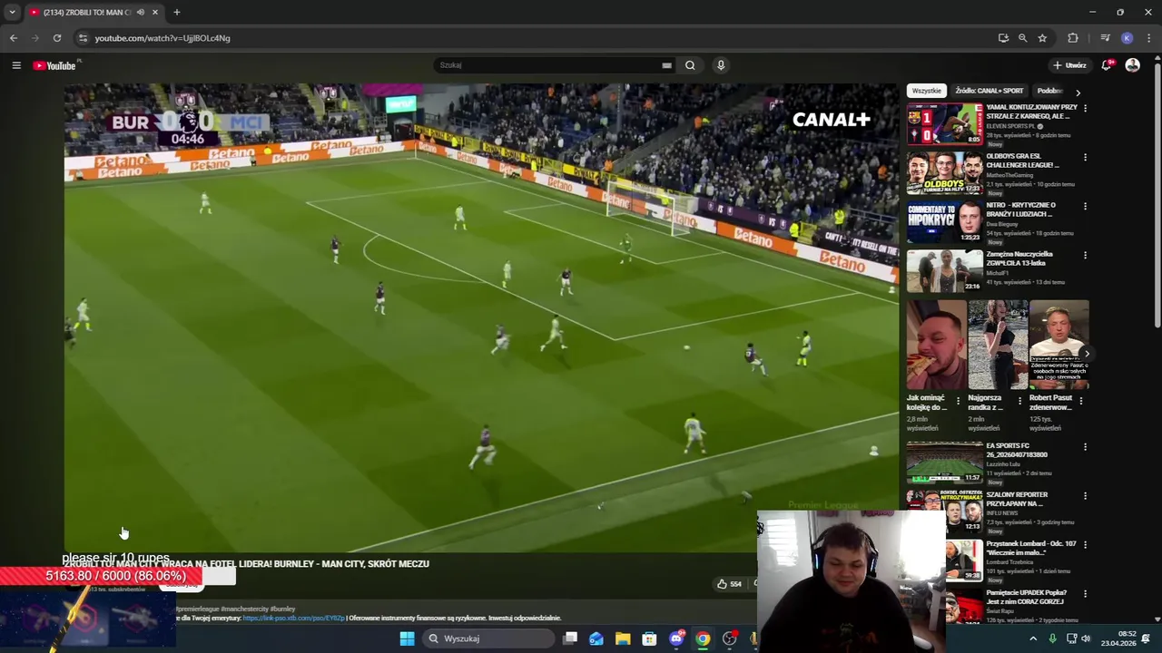
Task: Open the Windows Start menu
Action: click(x=408, y=638)
